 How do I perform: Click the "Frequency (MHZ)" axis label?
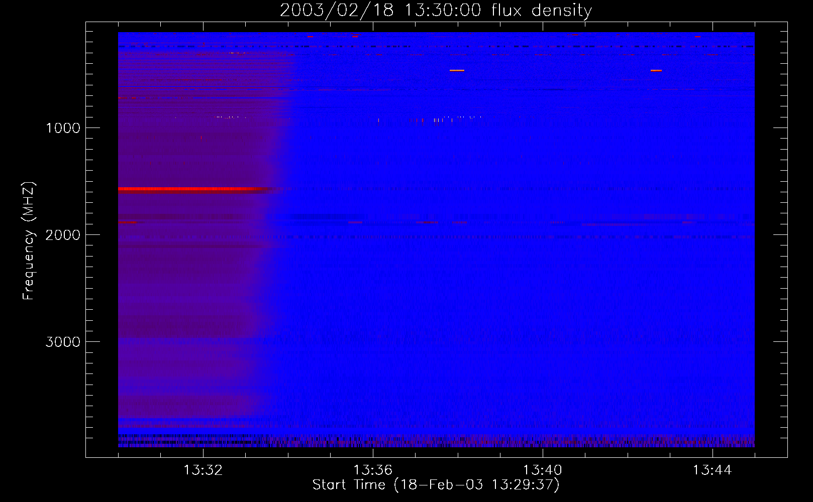(29, 241)
